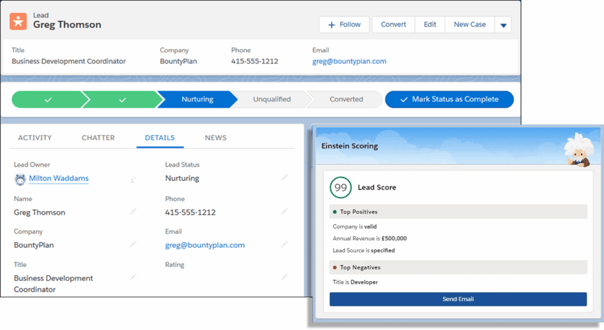Click BountyPlan company value in Details
Screen dimensions: 604x330
pyautogui.click(x=34, y=245)
